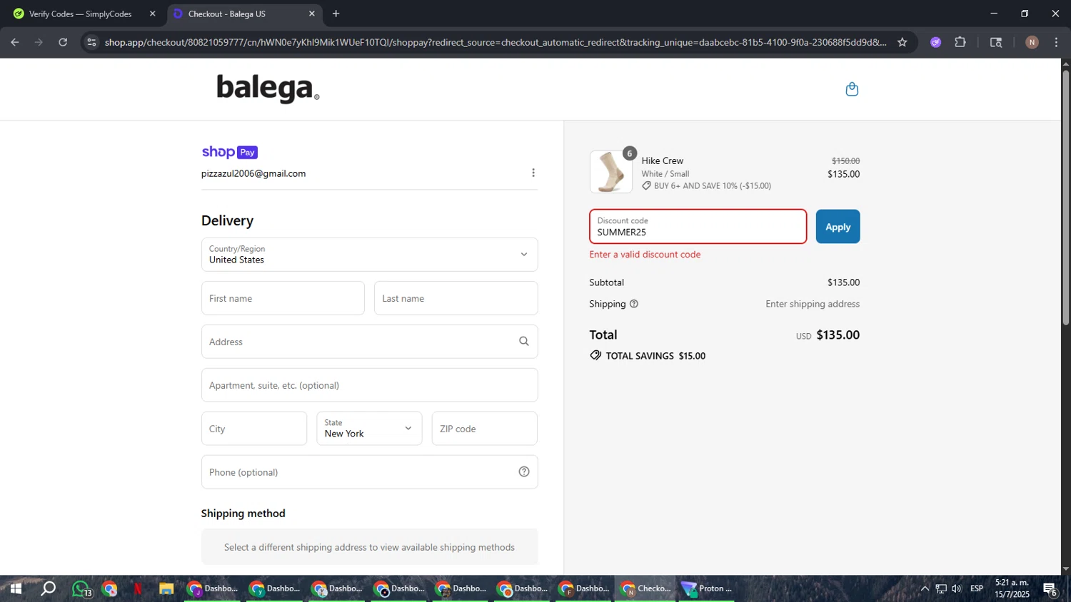1071x602 pixels.
Task: Click the Hike Crew sock thumbnail
Action: coord(611,172)
